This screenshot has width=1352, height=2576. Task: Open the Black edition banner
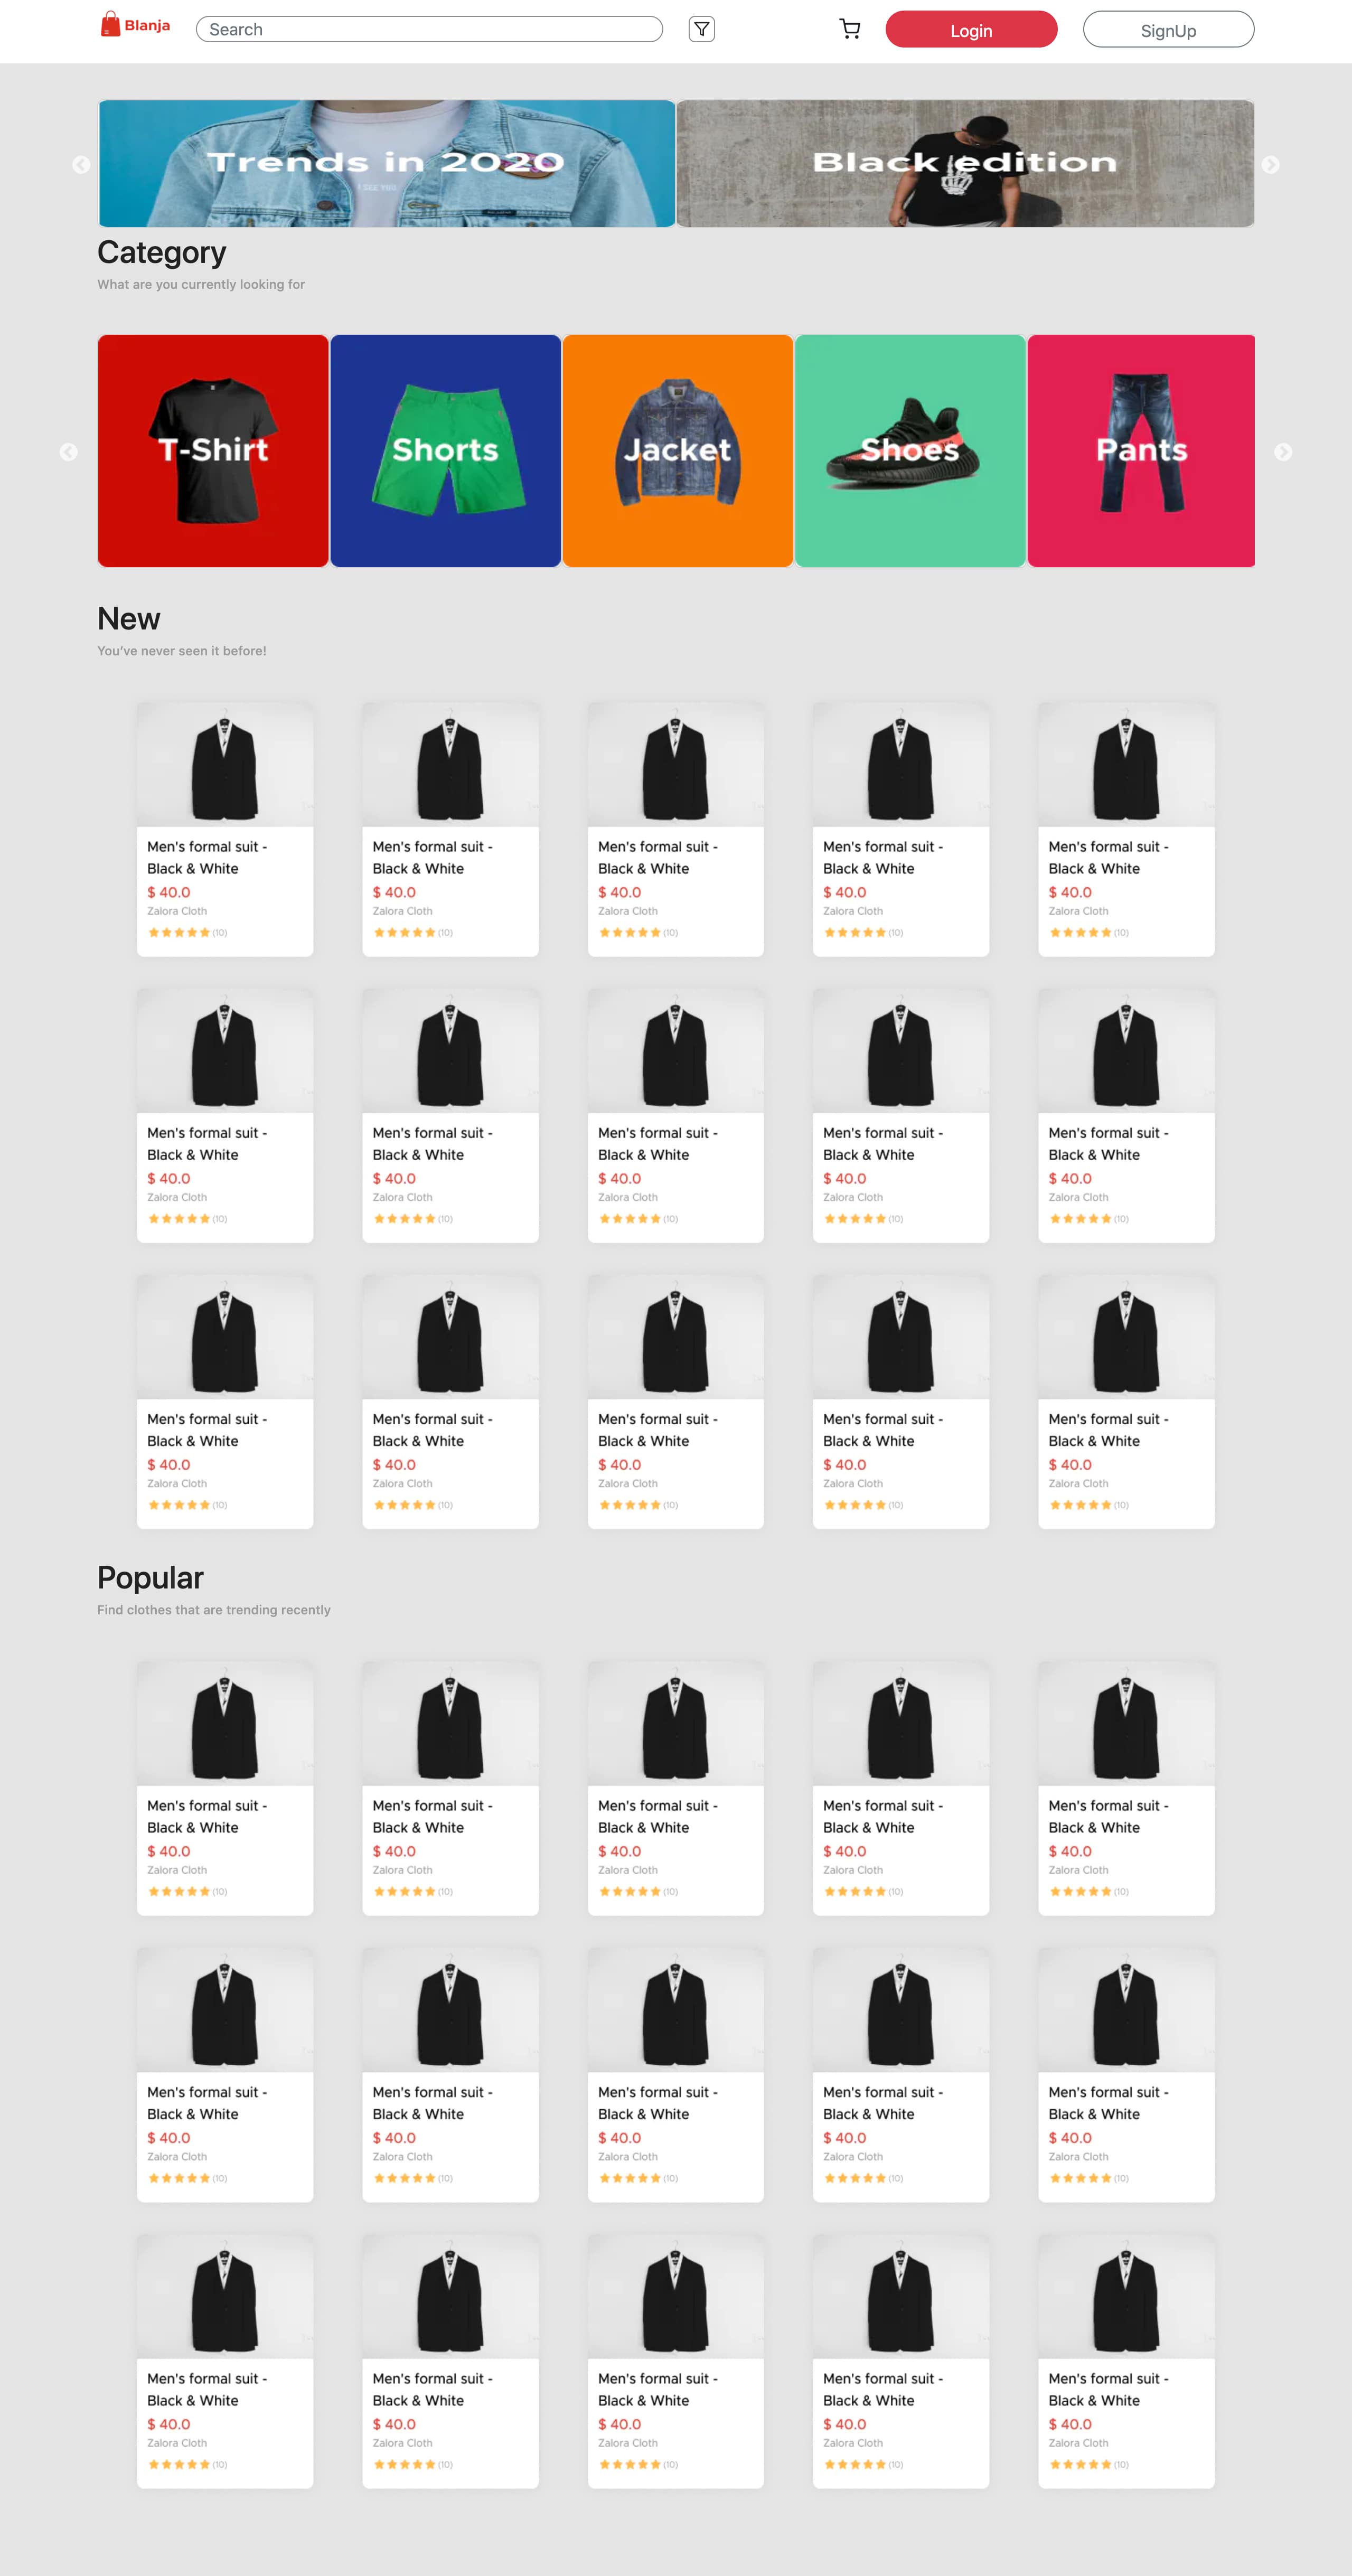click(x=965, y=164)
